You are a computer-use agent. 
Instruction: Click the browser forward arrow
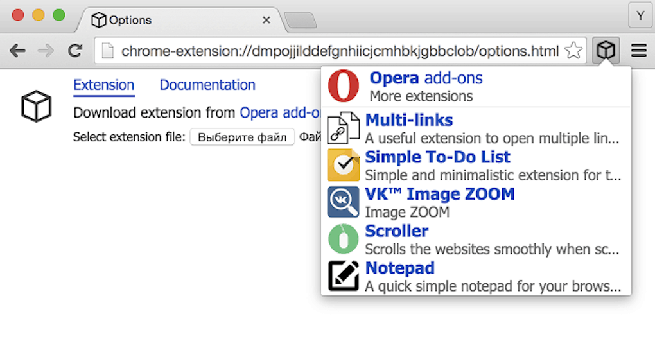pyautogui.click(x=46, y=51)
